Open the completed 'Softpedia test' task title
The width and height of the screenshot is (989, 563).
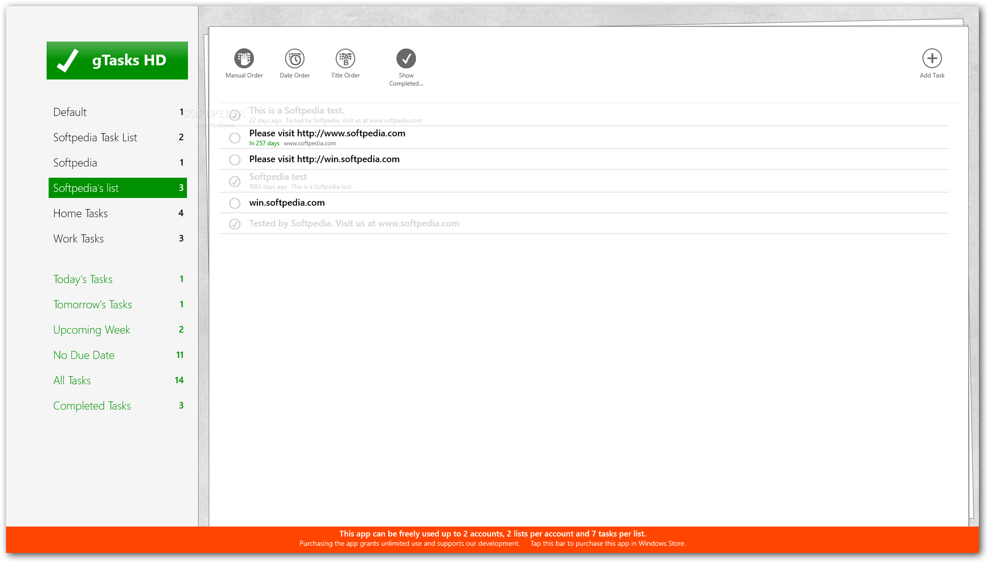click(x=278, y=177)
